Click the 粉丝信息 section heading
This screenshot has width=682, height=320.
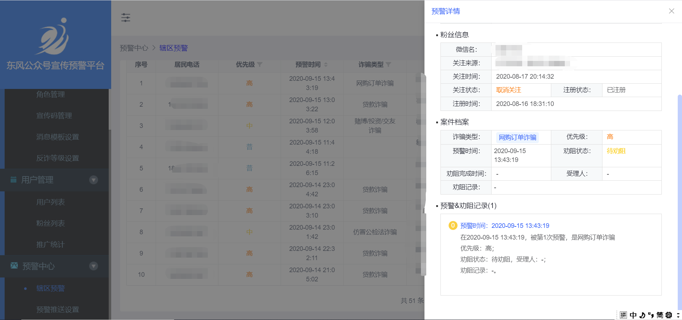[x=454, y=35]
